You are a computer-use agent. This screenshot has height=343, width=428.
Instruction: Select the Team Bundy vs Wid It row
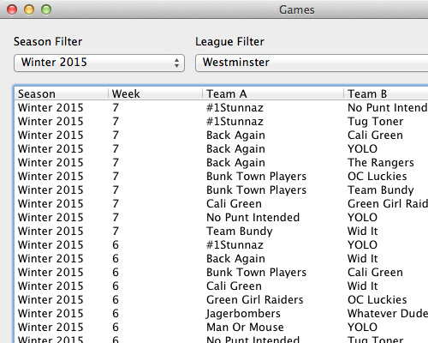[x=222, y=232]
